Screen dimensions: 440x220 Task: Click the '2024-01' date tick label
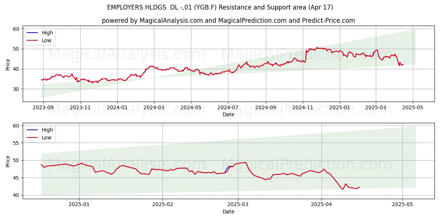[117, 108]
